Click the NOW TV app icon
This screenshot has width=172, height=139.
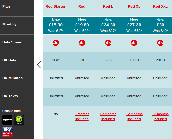coord(7,120)
